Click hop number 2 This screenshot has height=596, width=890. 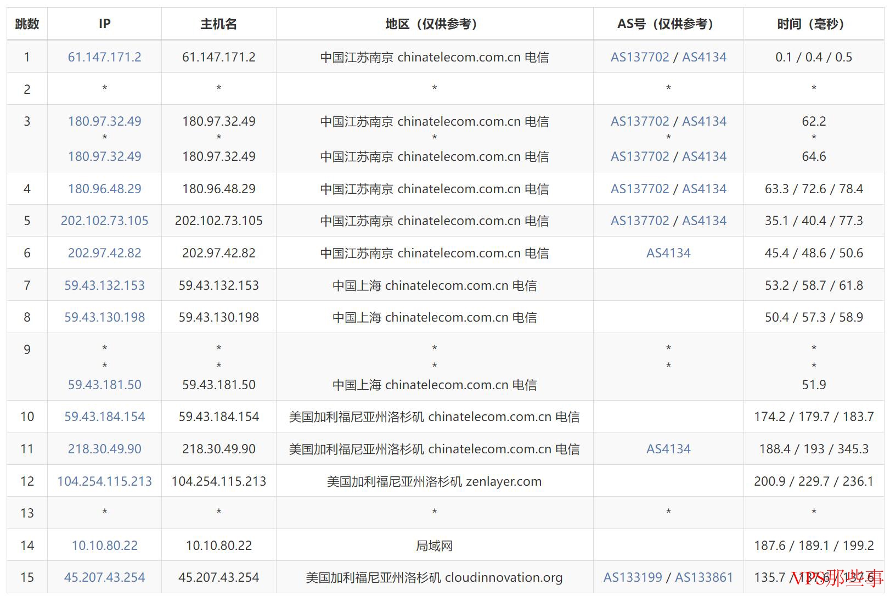pyautogui.click(x=27, y=89)
